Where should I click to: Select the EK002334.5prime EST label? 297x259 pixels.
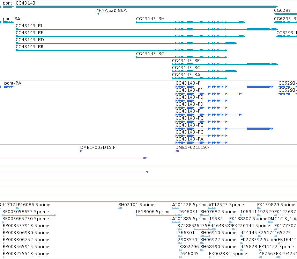[228, 254]
